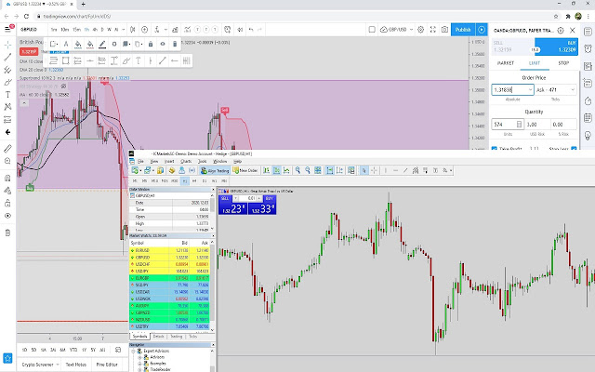This screenshot has width=595, height=372.
Task: Open the calendar icon in right sidebar
Action: coord(588,118)
